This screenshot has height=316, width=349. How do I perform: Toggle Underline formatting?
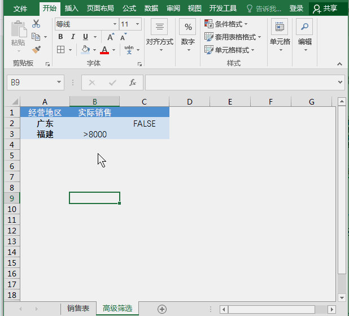point(85,37)
